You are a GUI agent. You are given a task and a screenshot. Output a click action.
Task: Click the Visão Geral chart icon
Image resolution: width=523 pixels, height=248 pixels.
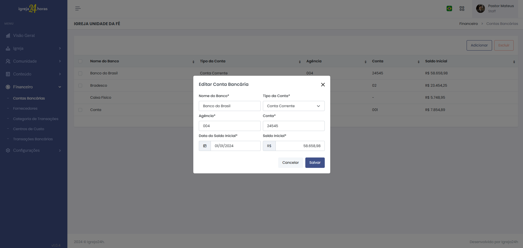[x=8, y=36]
